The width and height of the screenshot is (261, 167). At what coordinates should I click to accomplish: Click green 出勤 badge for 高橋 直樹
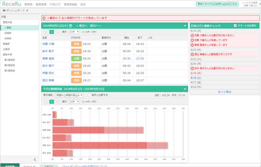point(76,59)
